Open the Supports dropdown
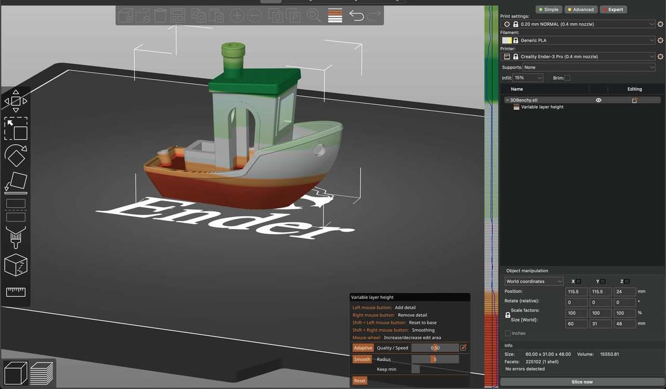666x389 pixels. pos(589,67)
